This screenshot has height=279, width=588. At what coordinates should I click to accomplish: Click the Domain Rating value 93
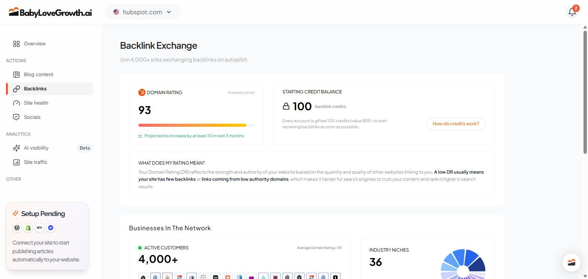[x=145, y=110]
